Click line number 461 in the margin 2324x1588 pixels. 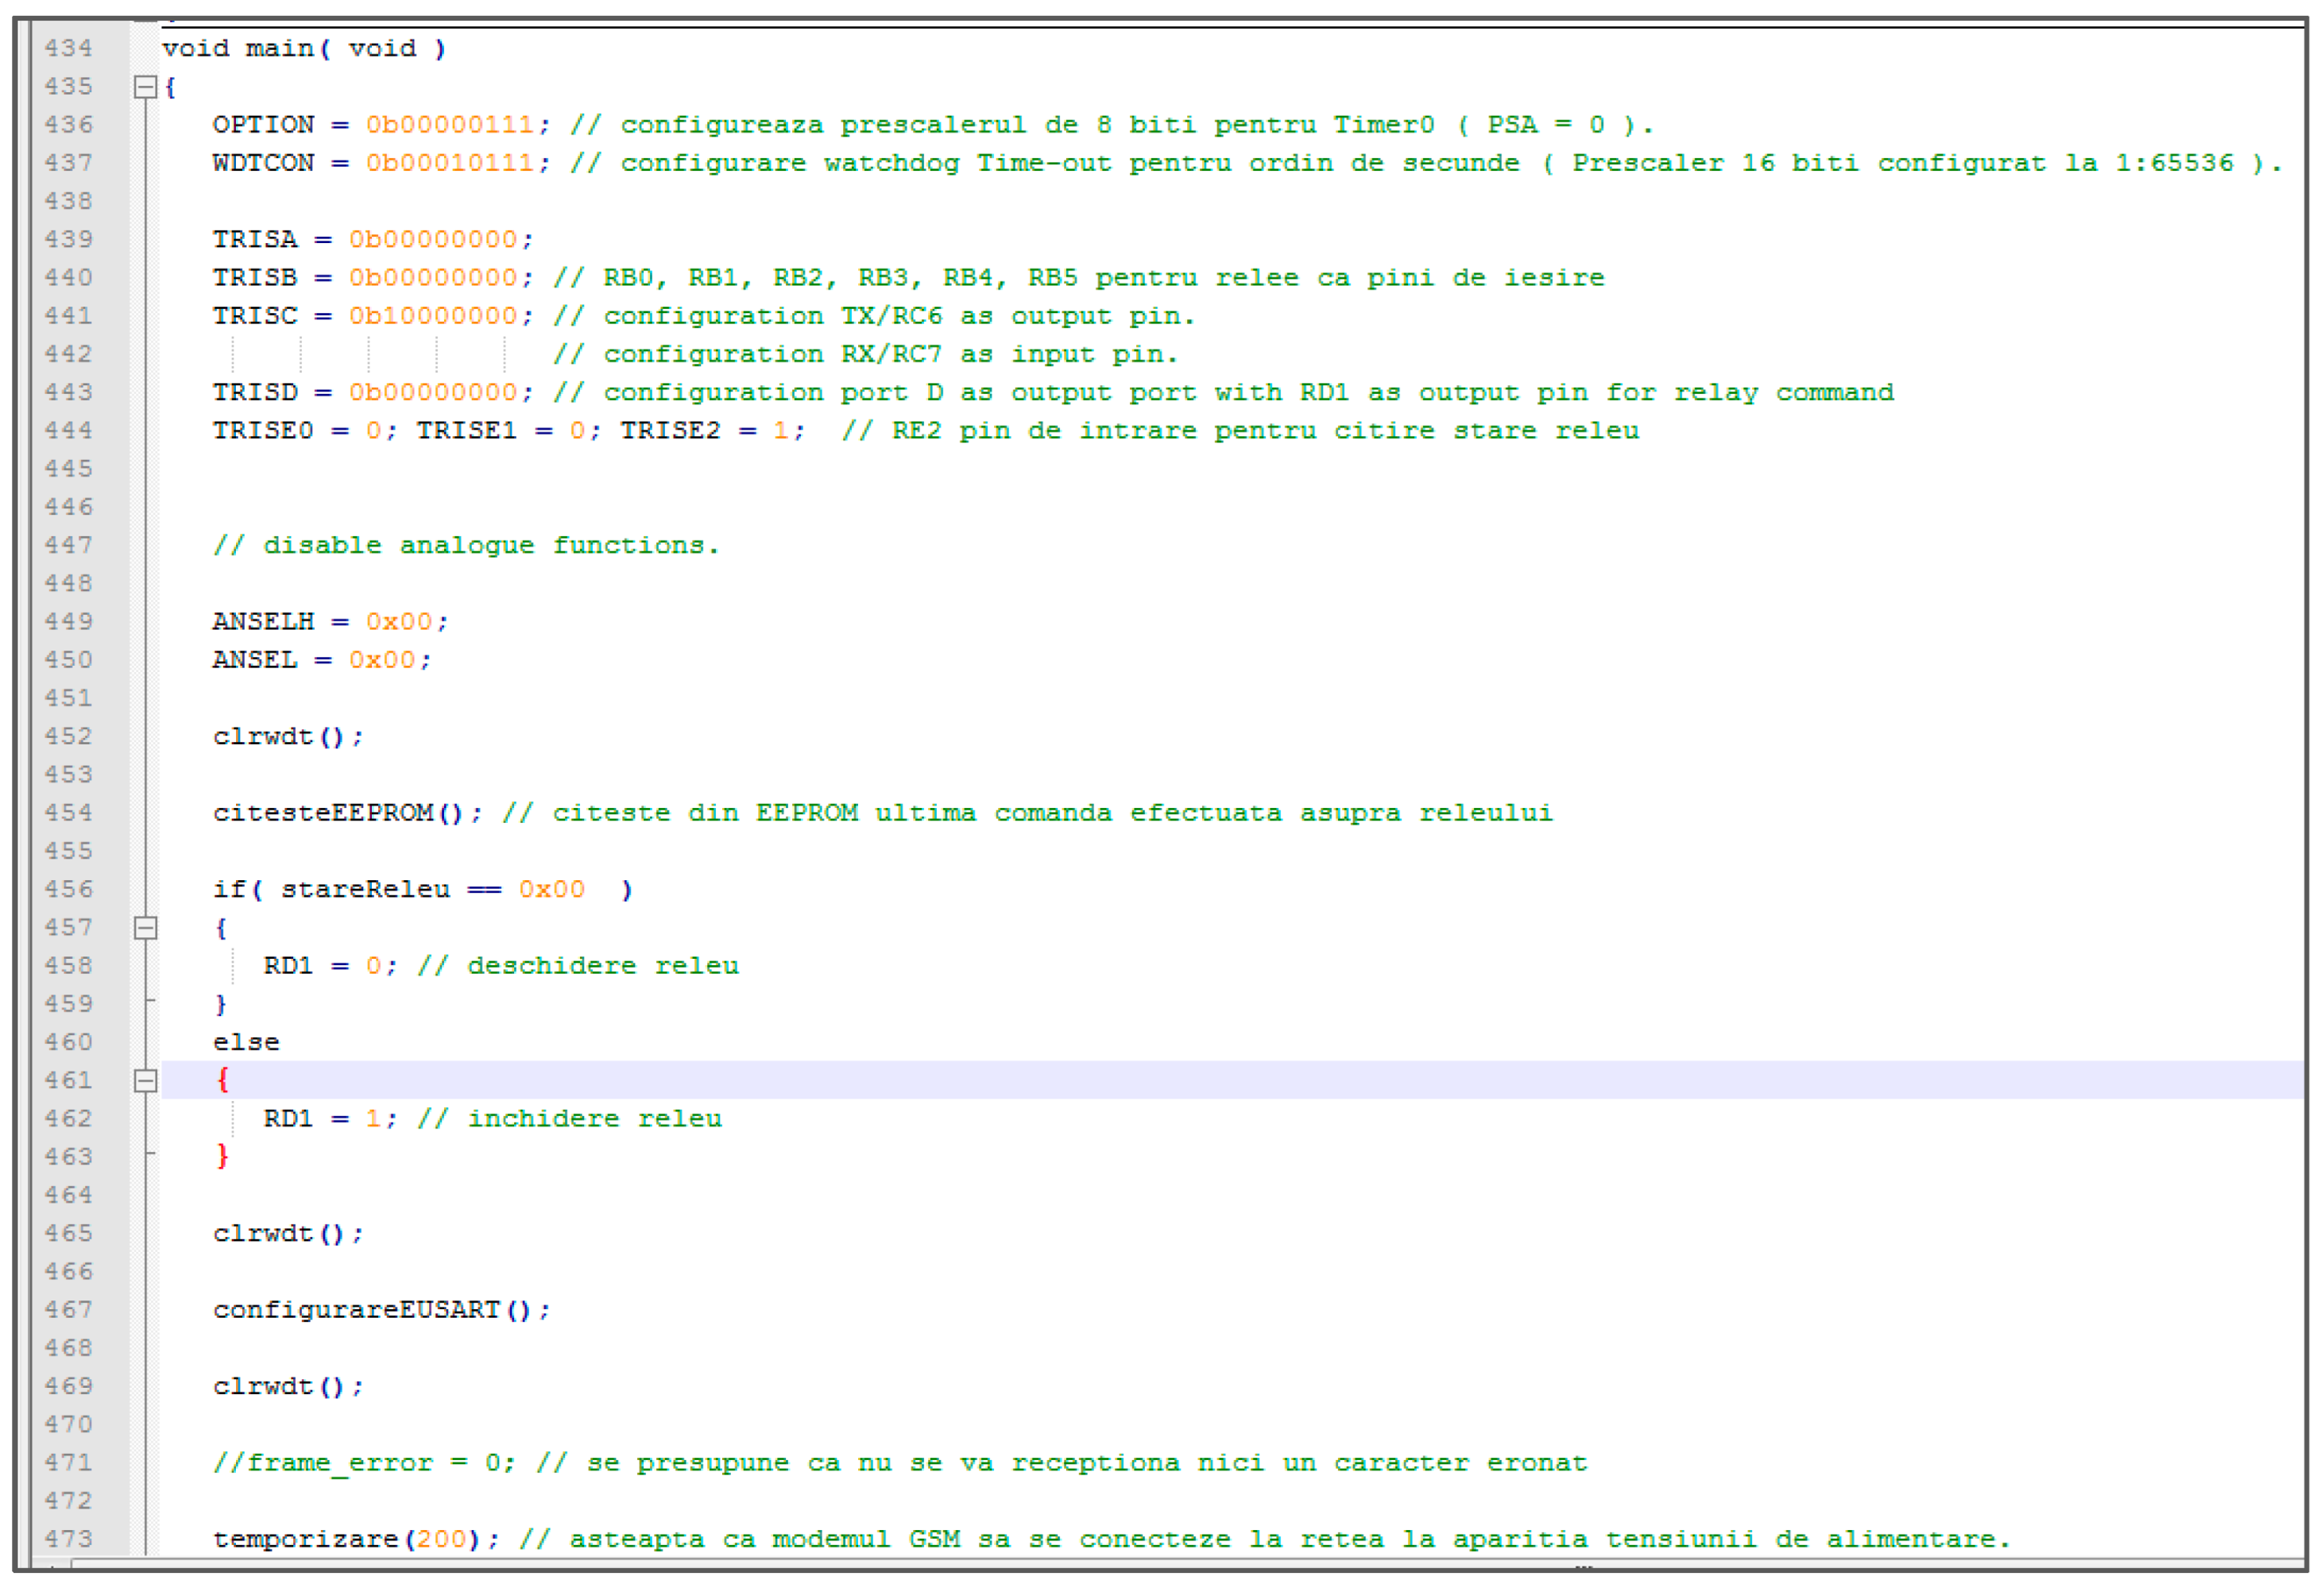tap(68, 1081)
